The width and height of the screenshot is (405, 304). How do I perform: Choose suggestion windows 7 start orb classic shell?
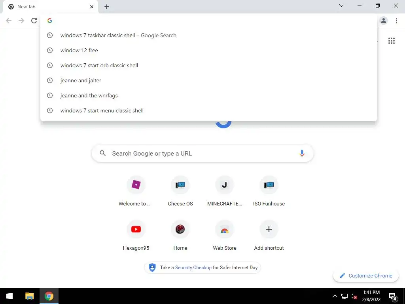209,65
